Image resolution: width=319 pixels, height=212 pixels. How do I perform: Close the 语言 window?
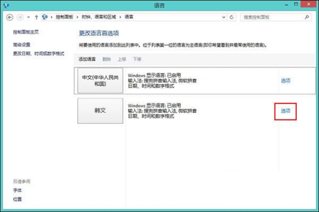[308, 4]
